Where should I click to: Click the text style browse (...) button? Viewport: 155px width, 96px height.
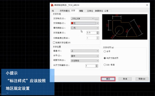pyautogui.click(x=97, y=19)
